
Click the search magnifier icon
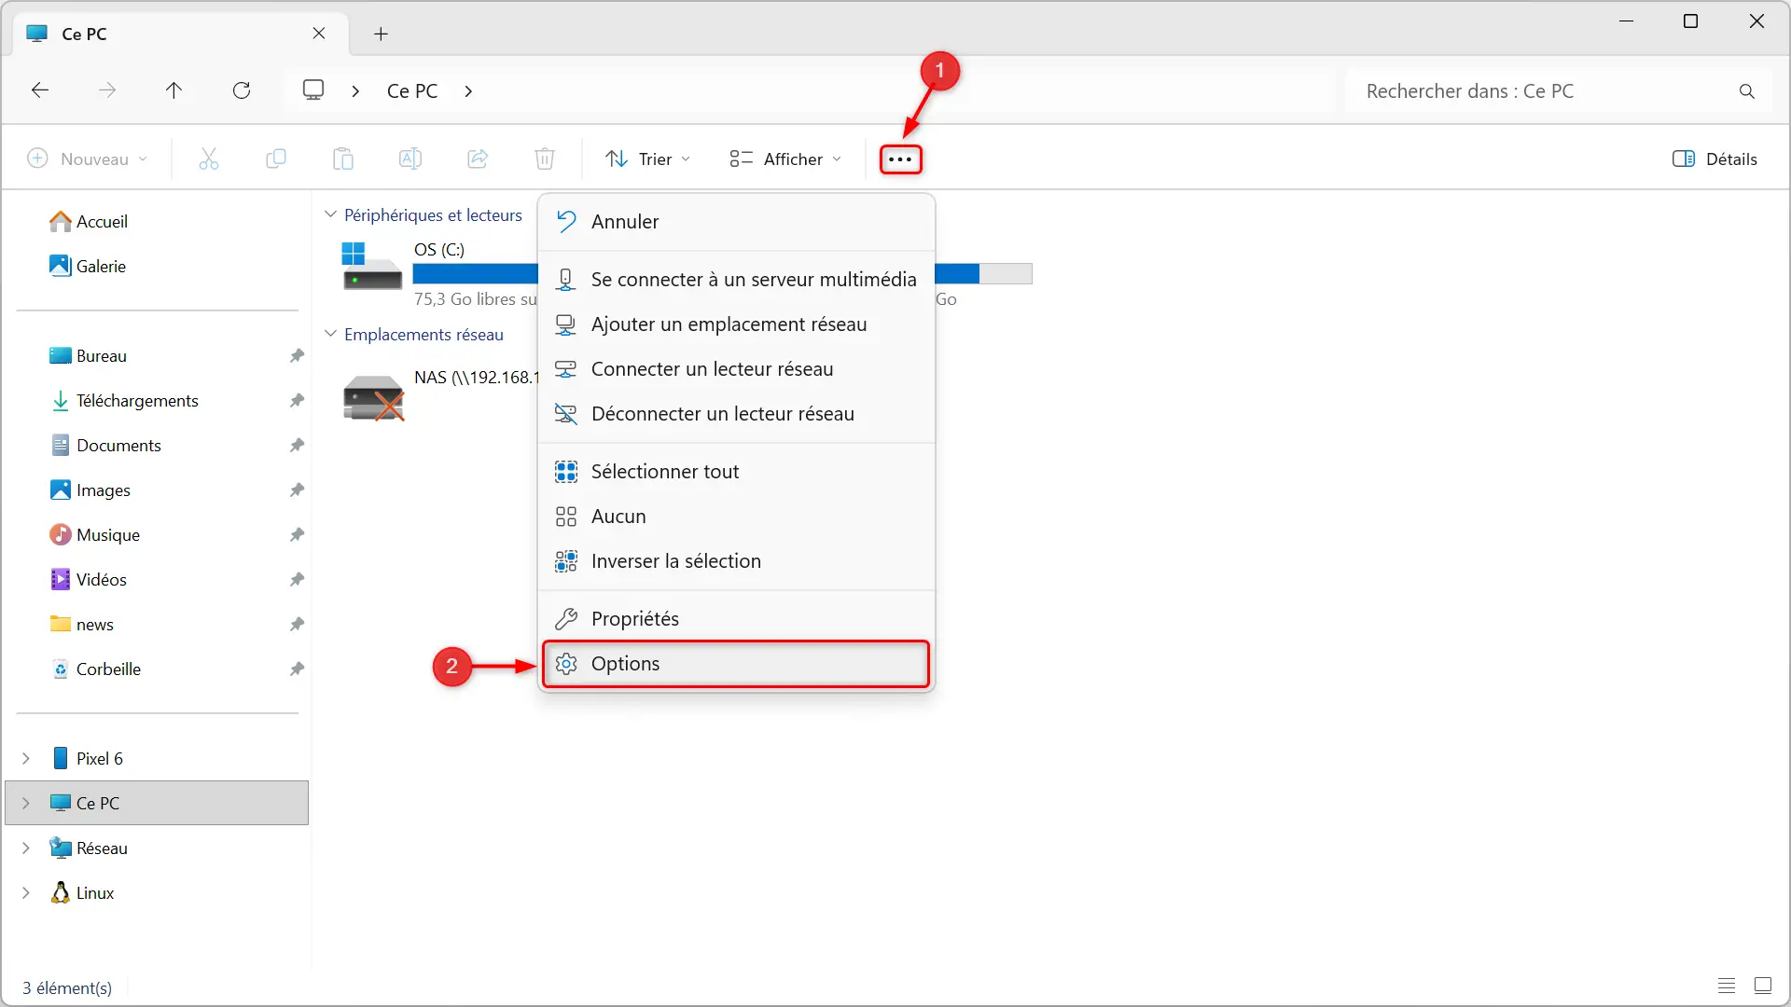point(1747,91)
